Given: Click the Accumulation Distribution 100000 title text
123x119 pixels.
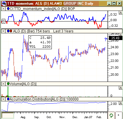Looking at the screenshot, I should [44, 99].
